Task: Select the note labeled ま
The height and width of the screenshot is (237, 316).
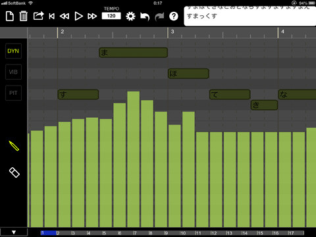Action: click(x=134, y=53)
